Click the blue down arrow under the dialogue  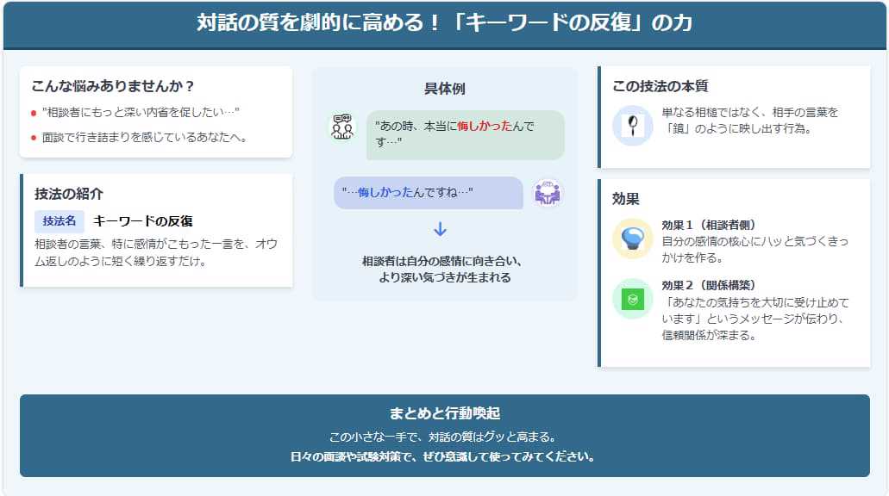441,230
